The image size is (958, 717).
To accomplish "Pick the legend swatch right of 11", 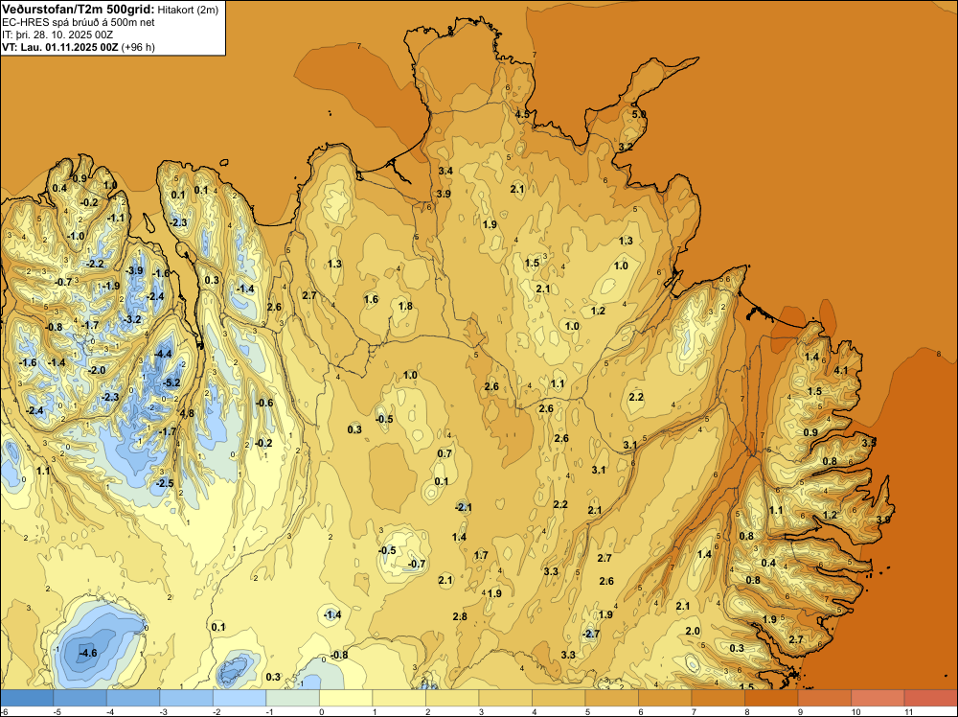I will pyautogui.click(x=930, y=698).
